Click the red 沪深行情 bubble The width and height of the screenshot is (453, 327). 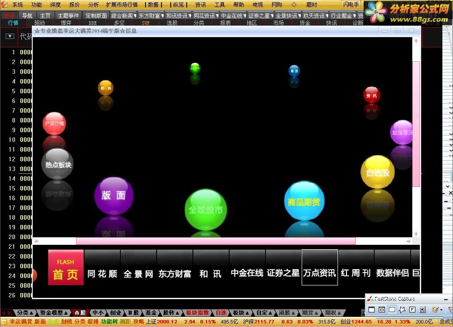tap(54, 124)
